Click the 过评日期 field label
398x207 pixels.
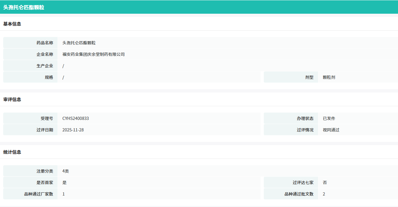click(x=45, y=130)
